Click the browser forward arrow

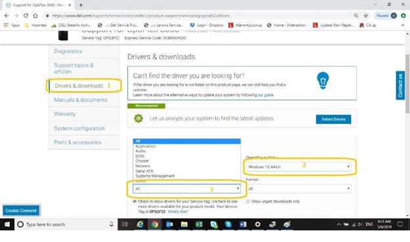point(16,16)
